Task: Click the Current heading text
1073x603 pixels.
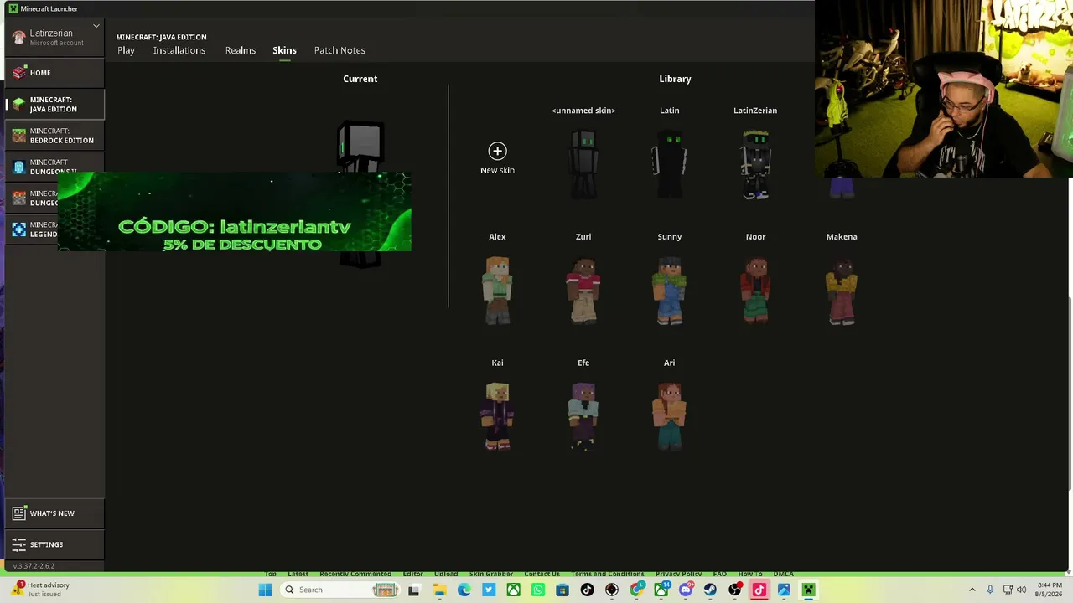Action: point(360,79)
